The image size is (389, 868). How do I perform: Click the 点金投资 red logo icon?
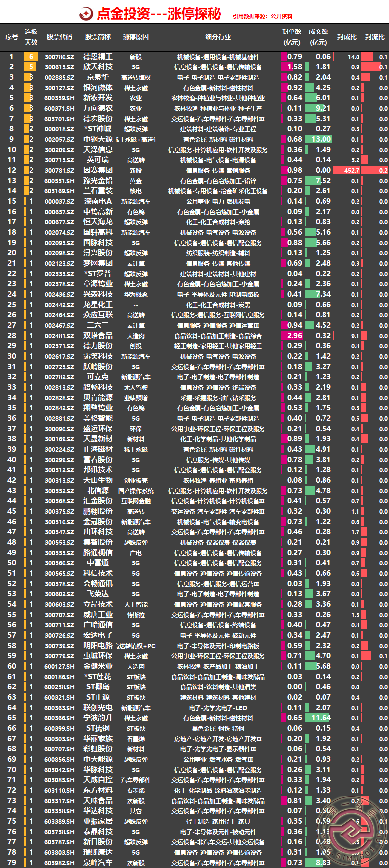click(x=86, y=14)
